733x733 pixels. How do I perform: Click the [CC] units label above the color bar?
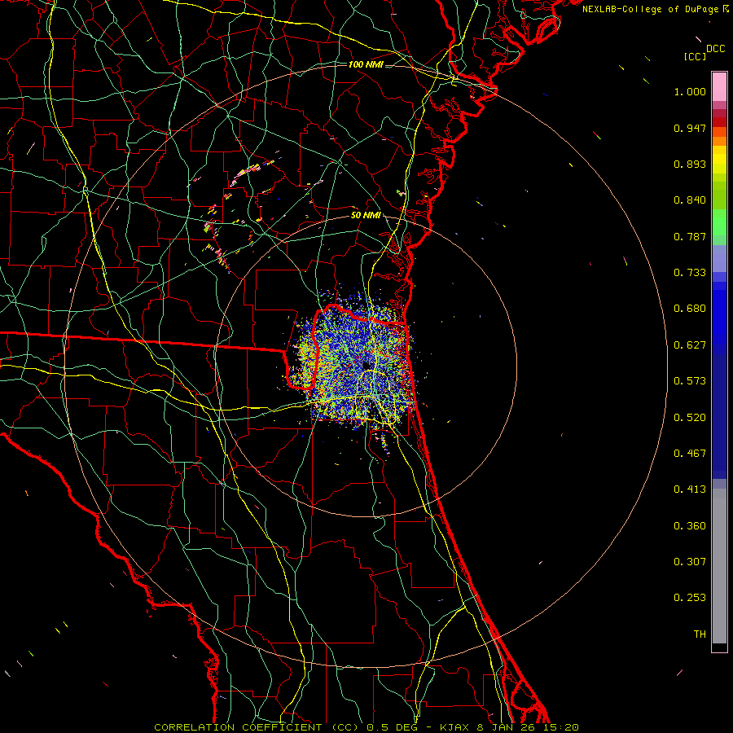coord(695,56)
